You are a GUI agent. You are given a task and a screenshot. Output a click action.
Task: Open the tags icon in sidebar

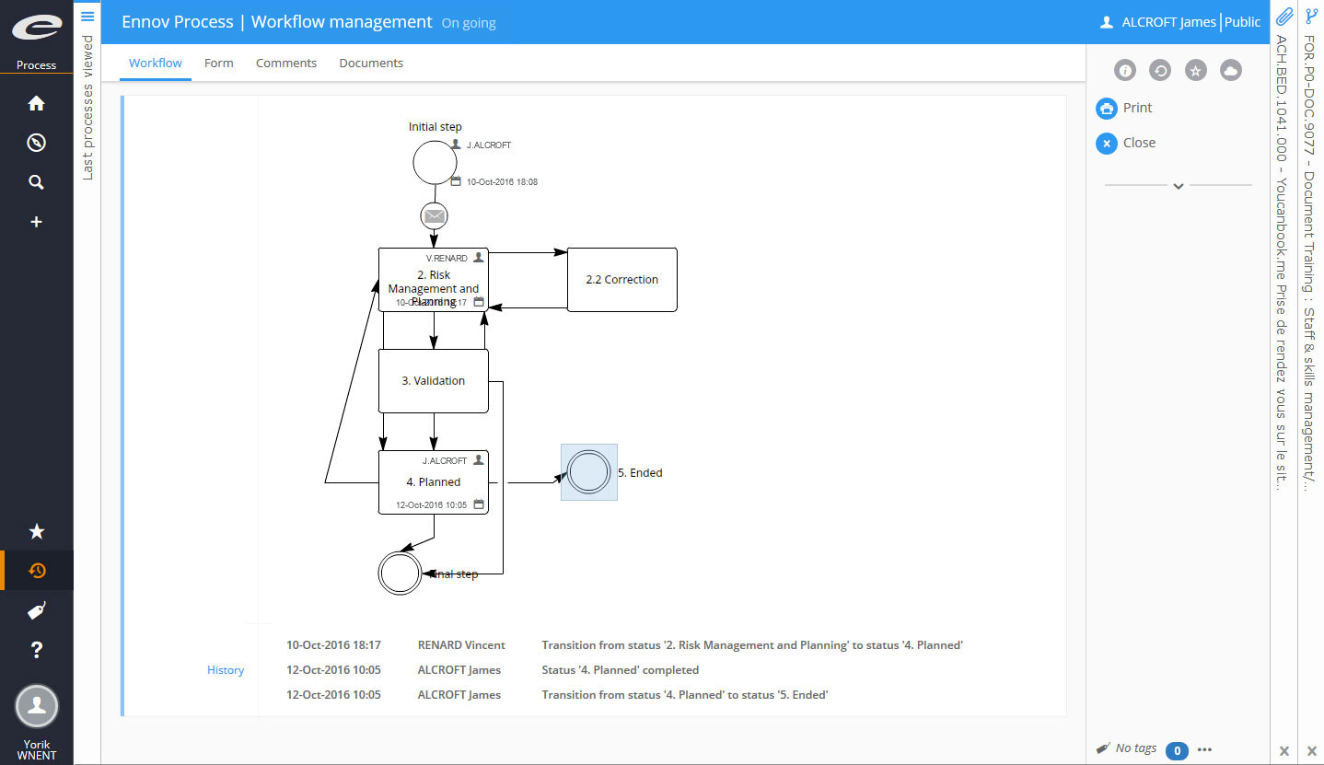point(37,610)
